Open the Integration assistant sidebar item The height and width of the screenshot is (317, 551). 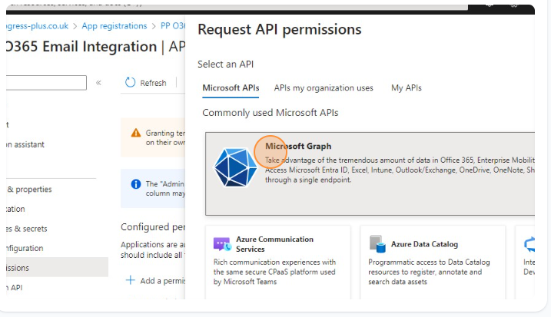tap(25, 144)
